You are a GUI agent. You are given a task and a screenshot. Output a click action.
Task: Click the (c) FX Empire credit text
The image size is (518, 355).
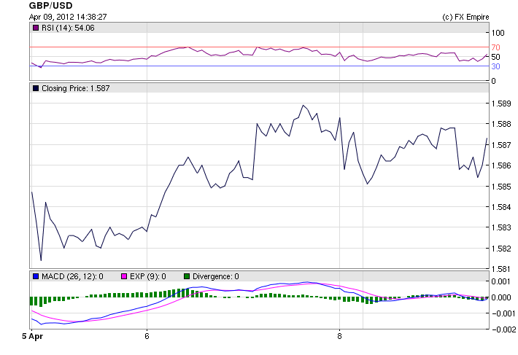pyautogui.click(x=465, y=17)
